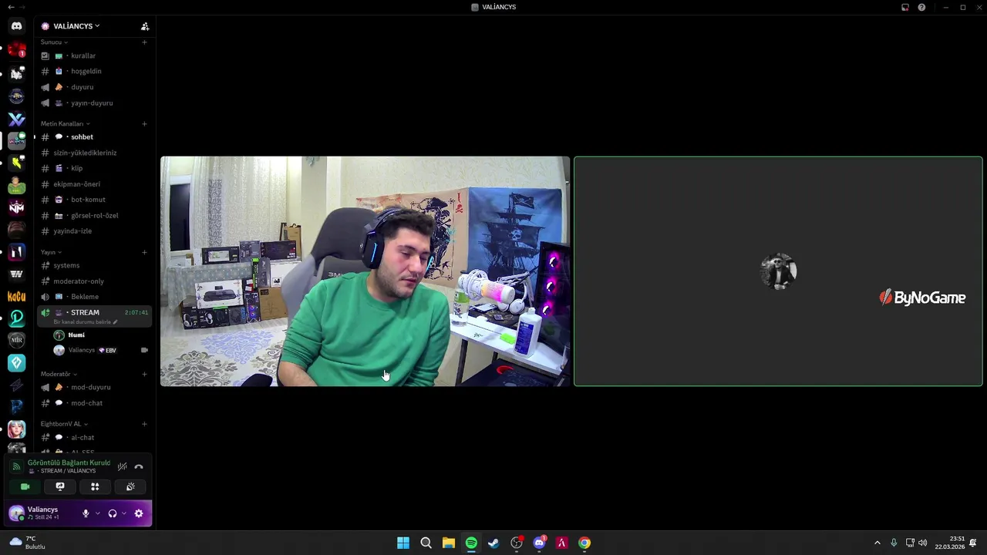Open the yayın-duyuru channel

94,103
